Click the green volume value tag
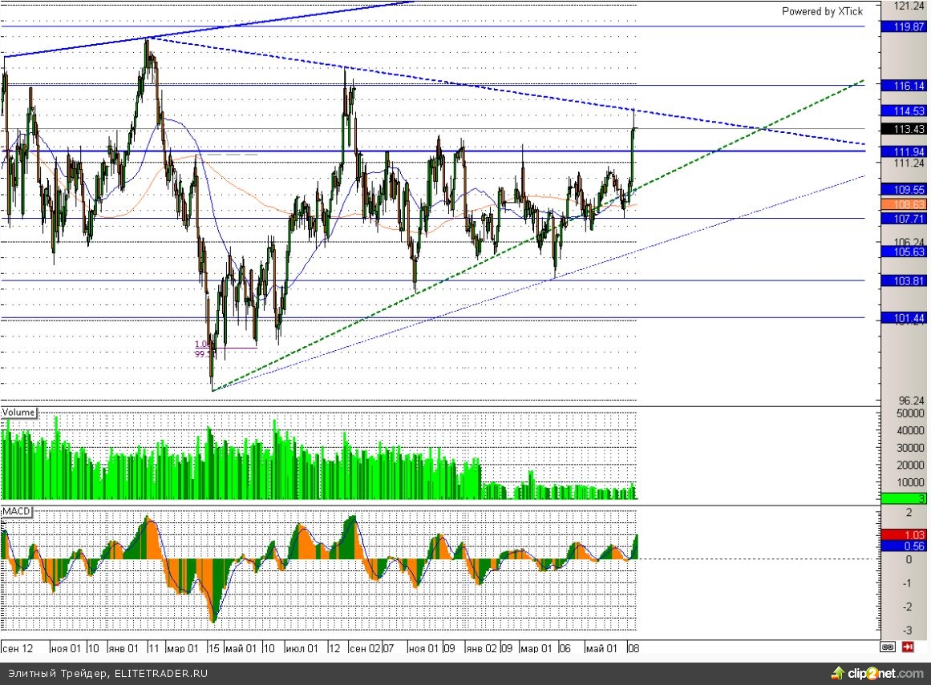Image resolution: width=931 pixels, height=685 pixels. click(x=904, y=498)
